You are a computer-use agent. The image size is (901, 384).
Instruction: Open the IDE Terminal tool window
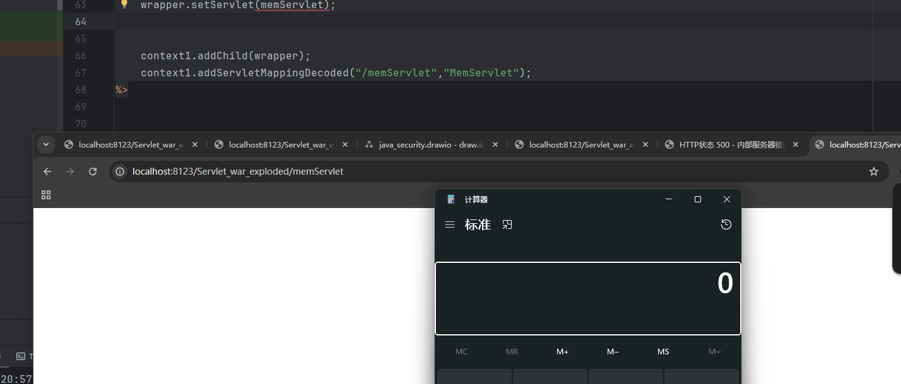(x=21, y=356)
